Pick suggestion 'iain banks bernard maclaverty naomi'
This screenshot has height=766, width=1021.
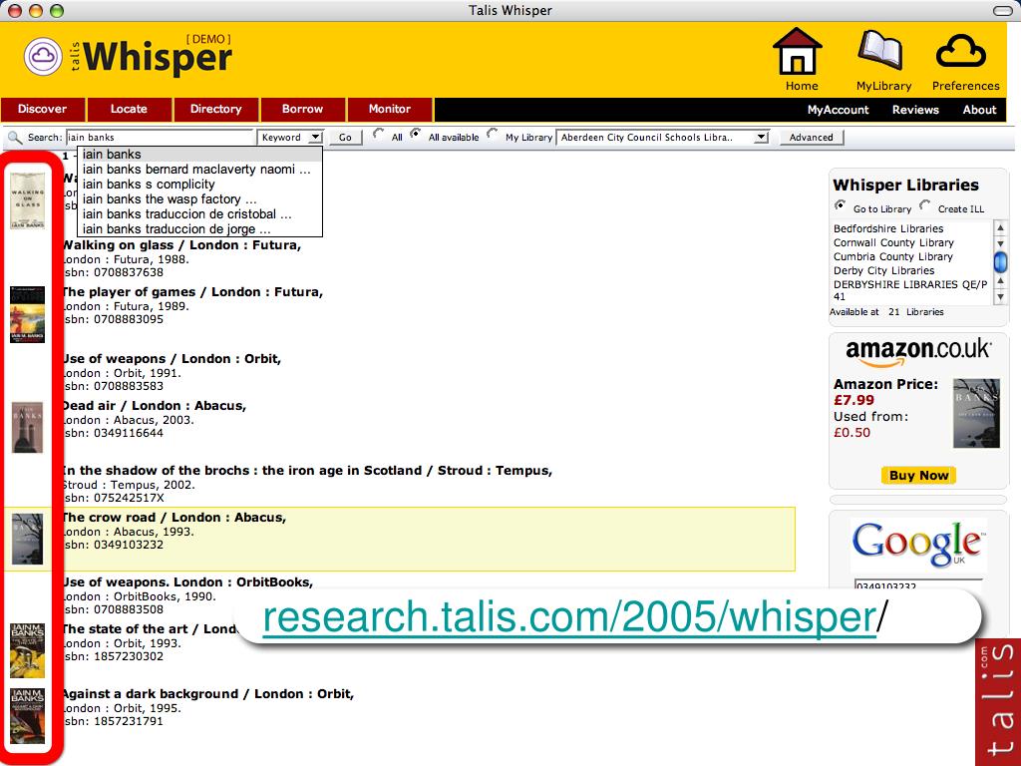pyautogui.click(x=199, y=170)
